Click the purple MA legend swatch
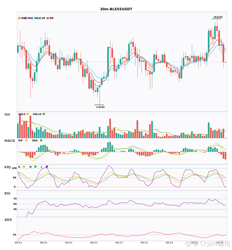Image resolution: width=232 pixels, height=250 pixels. pyautogui.click(x=26, y=18)
